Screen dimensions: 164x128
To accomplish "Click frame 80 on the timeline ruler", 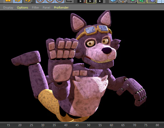I will click(x=157, y=125).
